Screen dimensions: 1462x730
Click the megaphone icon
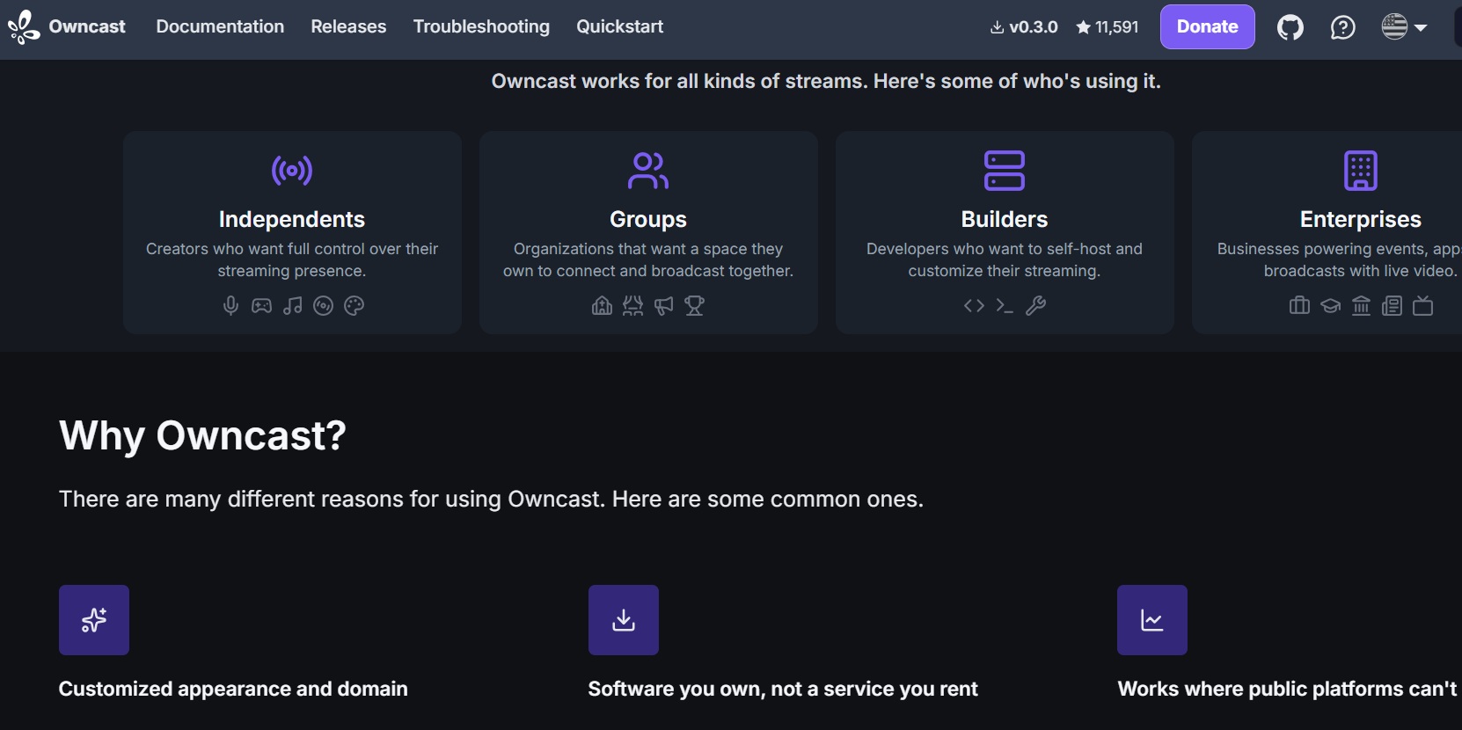(663, 305)
